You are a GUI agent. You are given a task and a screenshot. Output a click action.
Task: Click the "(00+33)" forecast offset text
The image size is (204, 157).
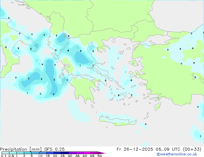192,149
